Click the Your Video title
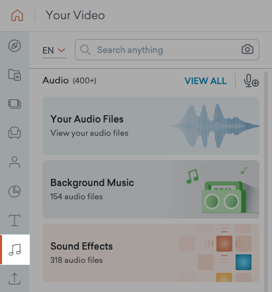Screen dimensions: 272x292 point(75,15)
